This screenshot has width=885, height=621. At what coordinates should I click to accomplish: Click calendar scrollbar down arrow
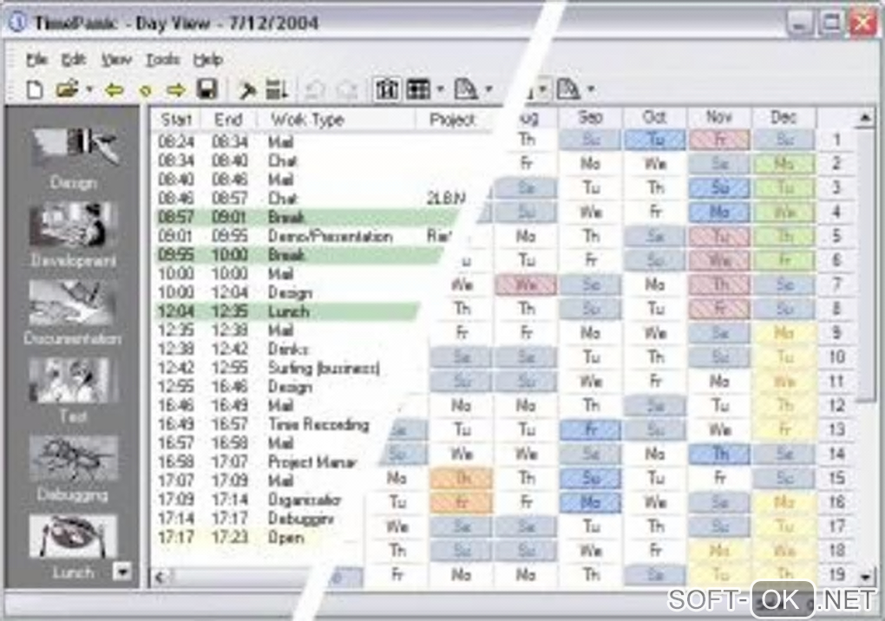coord(865,577)
